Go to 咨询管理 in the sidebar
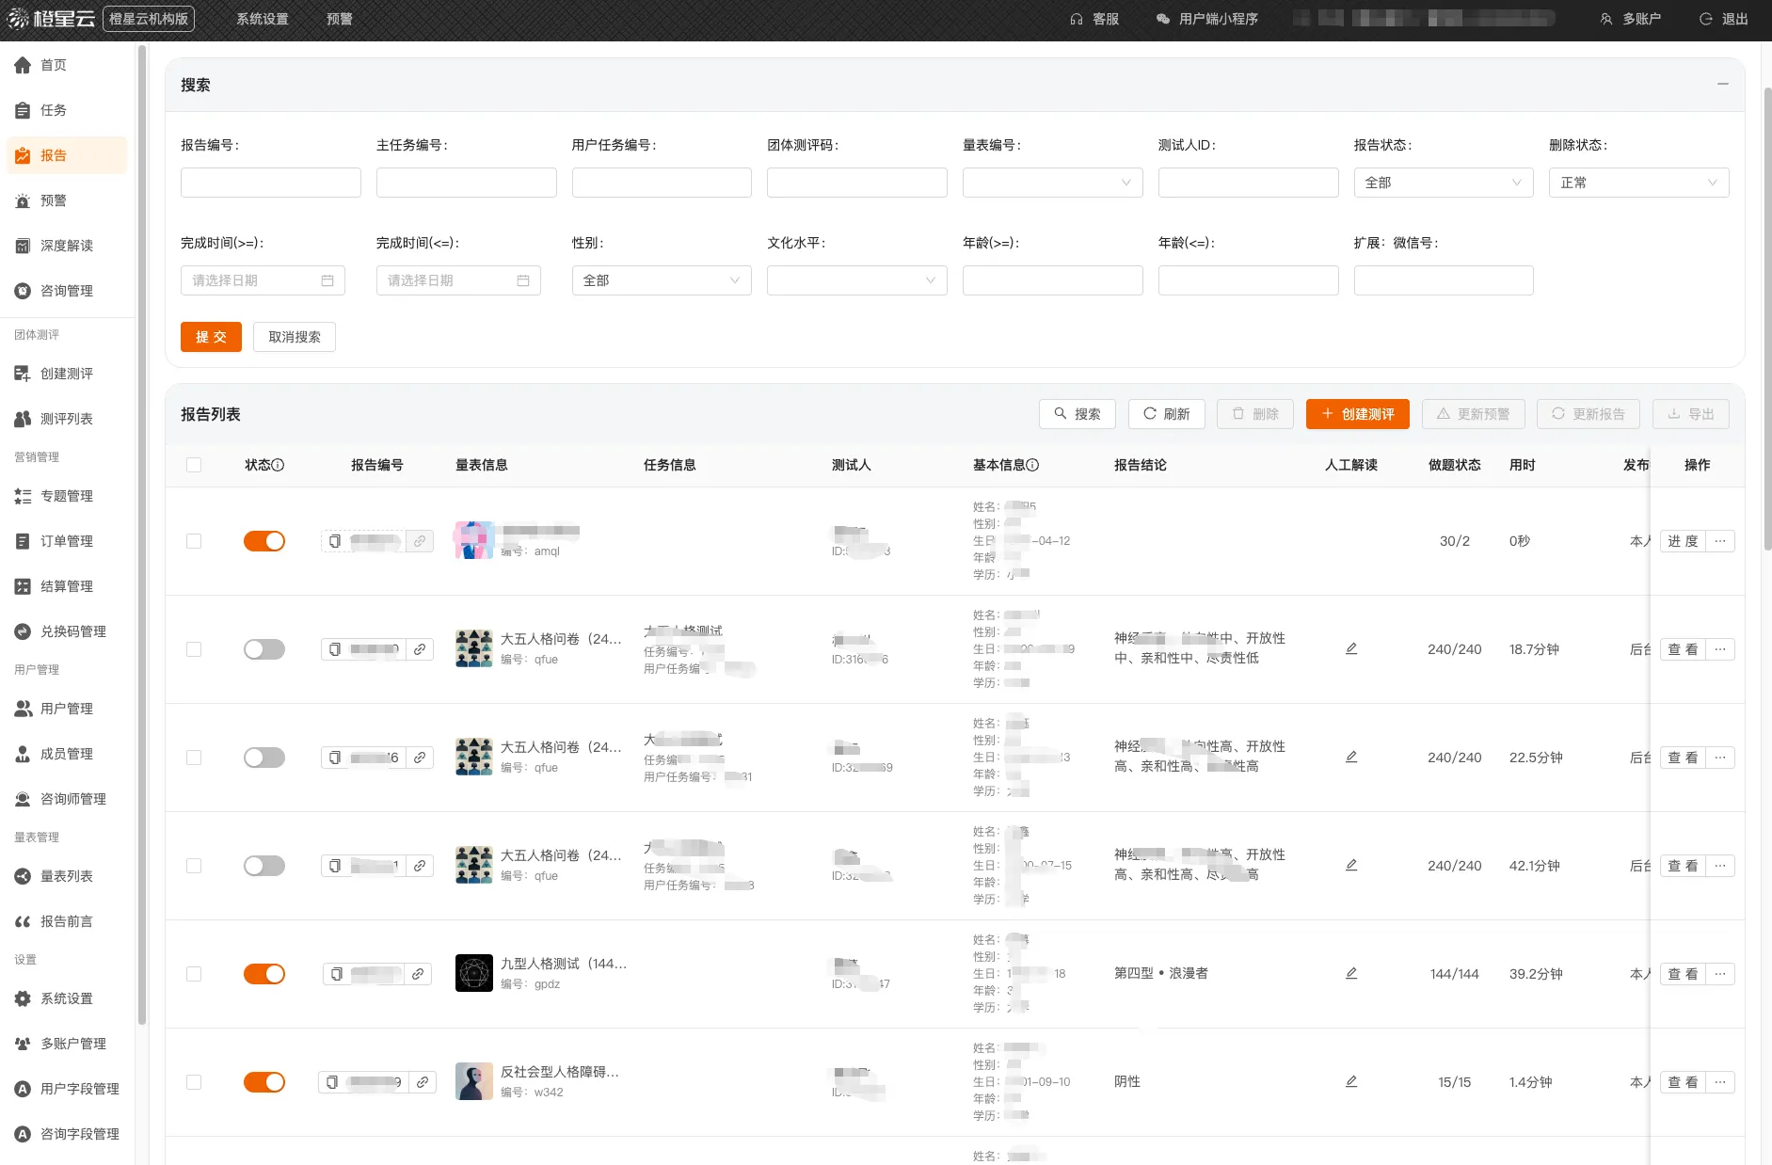 [66, 291]
